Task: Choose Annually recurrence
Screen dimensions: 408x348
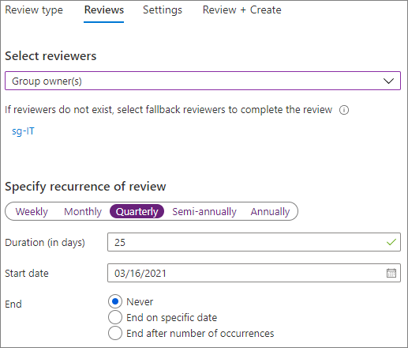Action: (270, 211)
